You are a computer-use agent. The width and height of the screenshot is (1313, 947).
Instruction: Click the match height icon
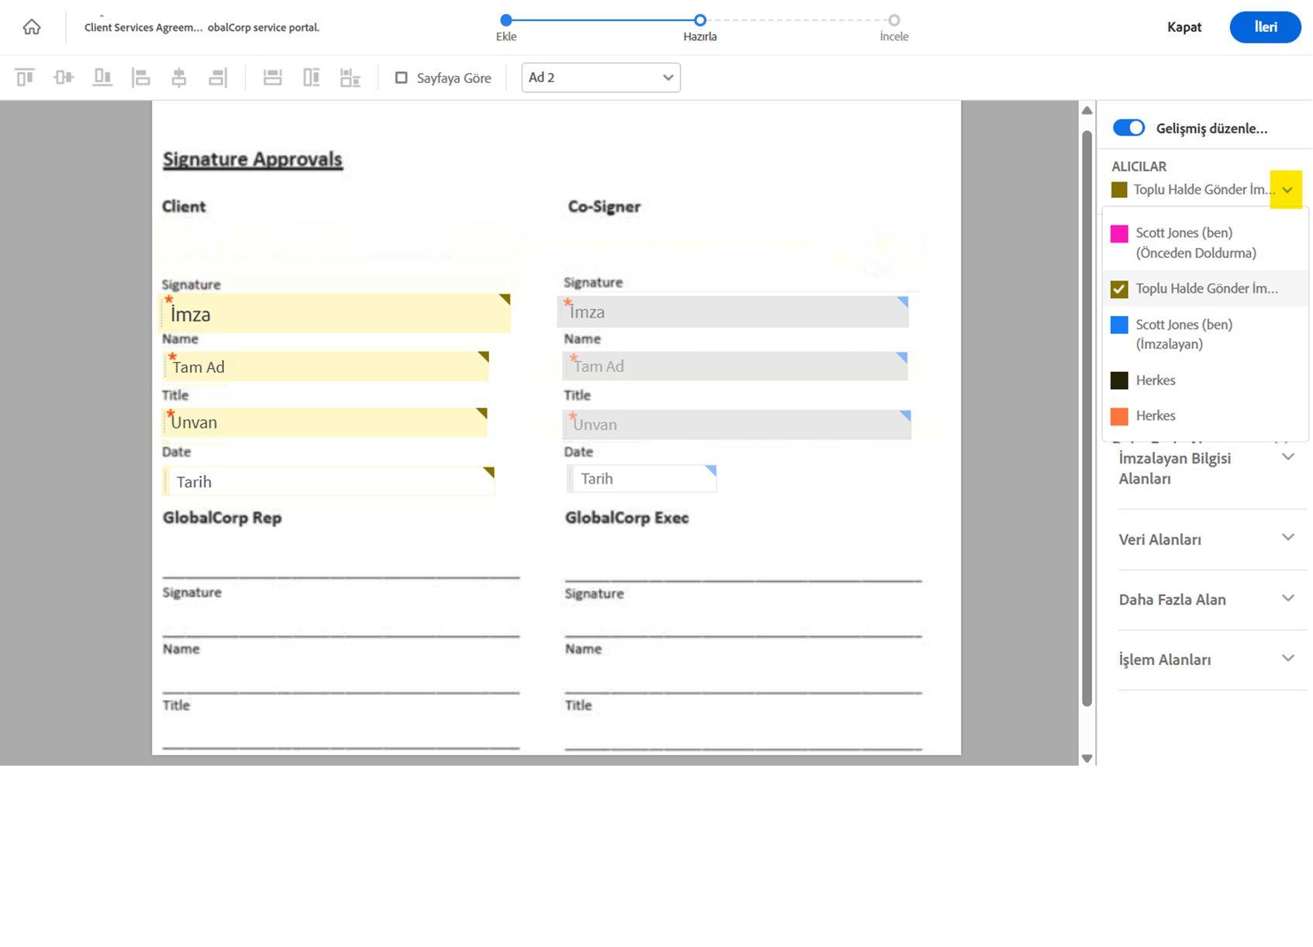312,77
